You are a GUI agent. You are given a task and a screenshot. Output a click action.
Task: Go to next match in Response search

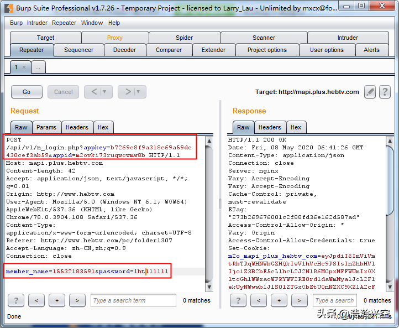[300, 300]
